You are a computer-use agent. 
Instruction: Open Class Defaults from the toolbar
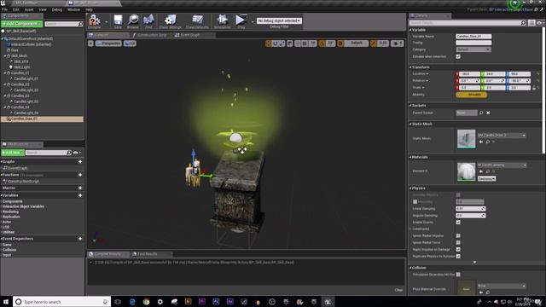tap(197, 20)
